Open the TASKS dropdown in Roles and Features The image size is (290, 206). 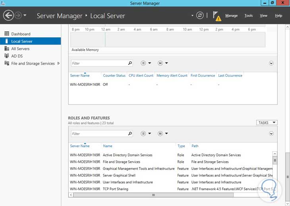267,123
